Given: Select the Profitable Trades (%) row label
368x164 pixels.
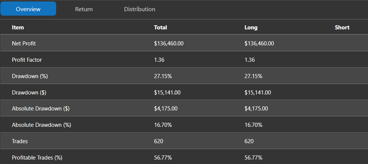Looking at the screenshot, I should click(37, 157).
